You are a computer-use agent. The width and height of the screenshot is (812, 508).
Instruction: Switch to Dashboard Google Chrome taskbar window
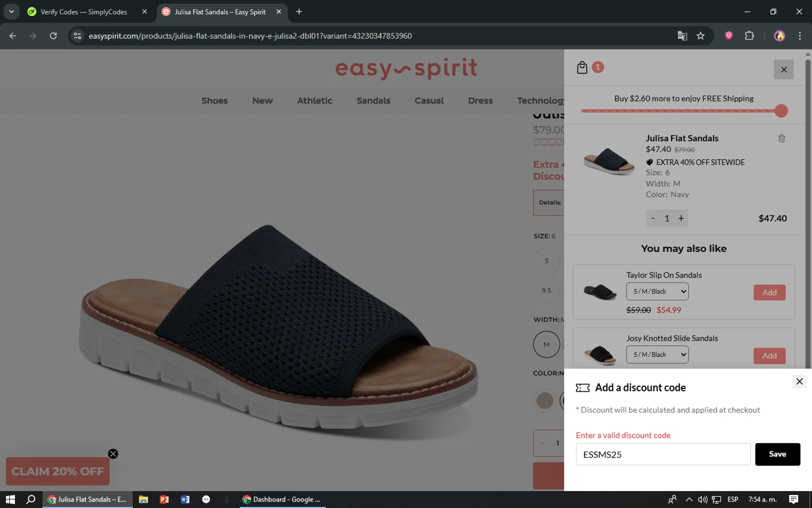tap(283, 499)
